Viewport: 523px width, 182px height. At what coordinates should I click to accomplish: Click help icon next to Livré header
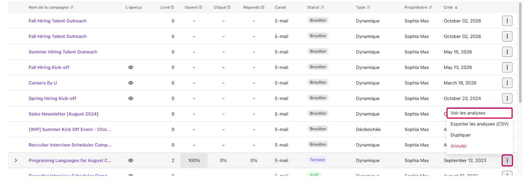[x=172, y=8]
